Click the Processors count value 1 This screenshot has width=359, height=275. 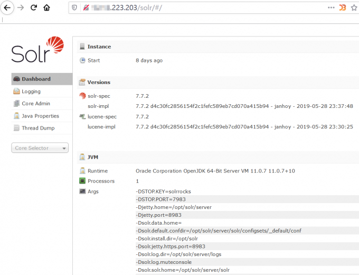pos(137,181)
